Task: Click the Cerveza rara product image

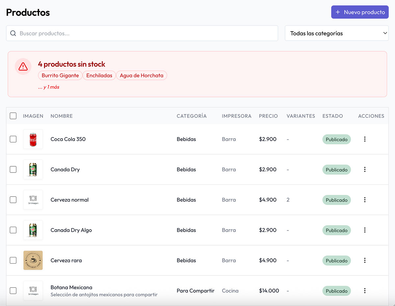Action: coord(33,260)
